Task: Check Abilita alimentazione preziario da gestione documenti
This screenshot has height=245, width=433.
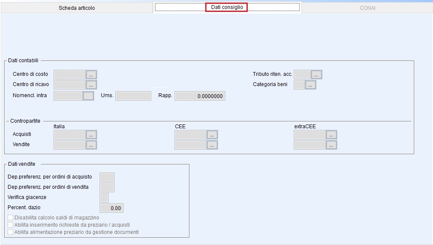Action: click(x=11, y=232)
